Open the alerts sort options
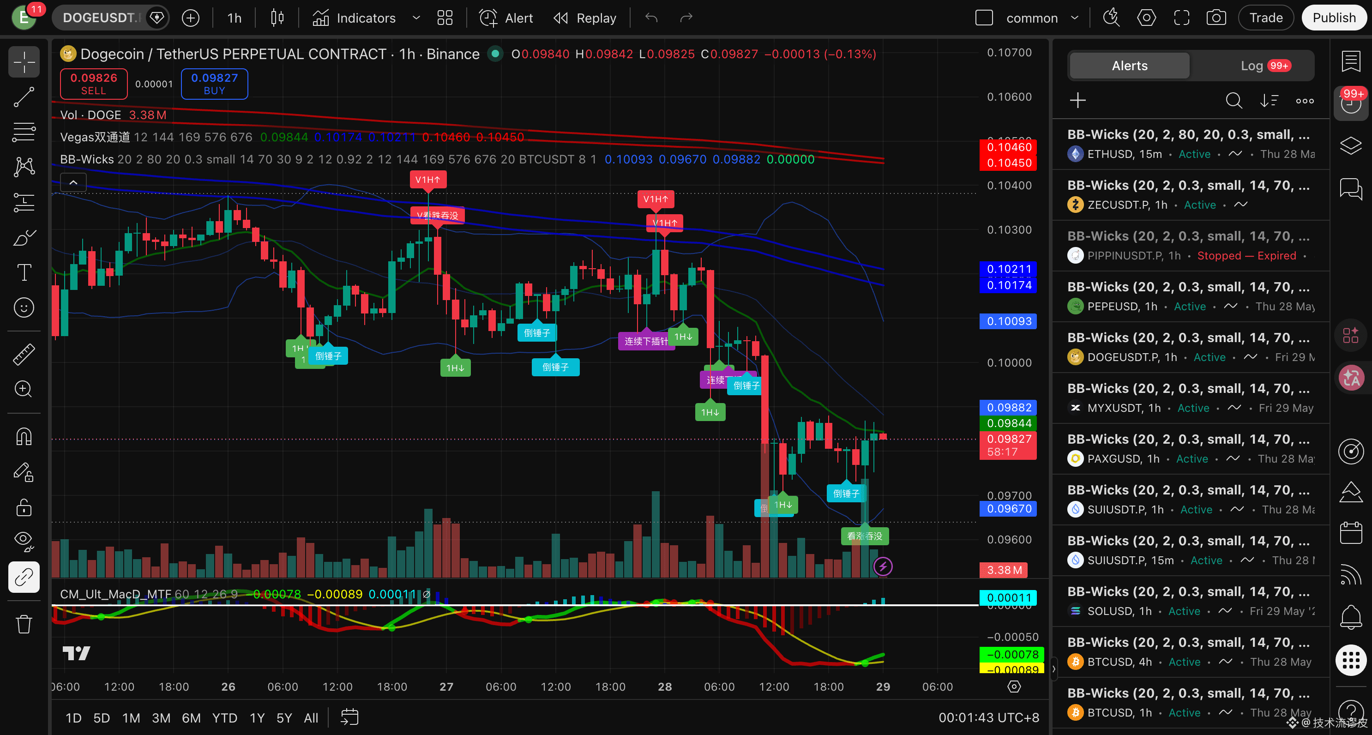1372x735 pixels. click(1269, 101)
